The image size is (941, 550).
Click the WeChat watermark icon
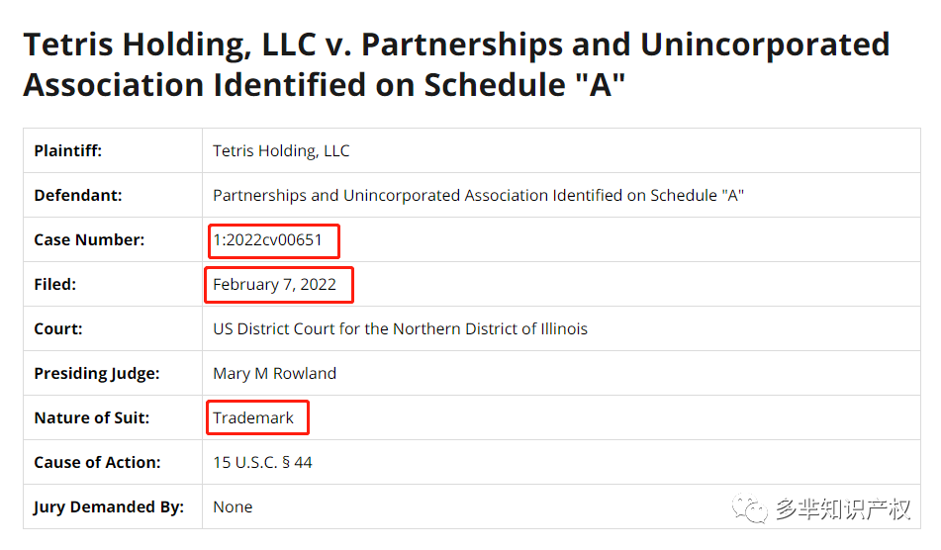749,508
